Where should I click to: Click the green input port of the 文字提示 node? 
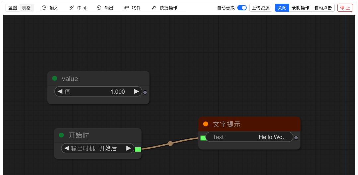203,138
